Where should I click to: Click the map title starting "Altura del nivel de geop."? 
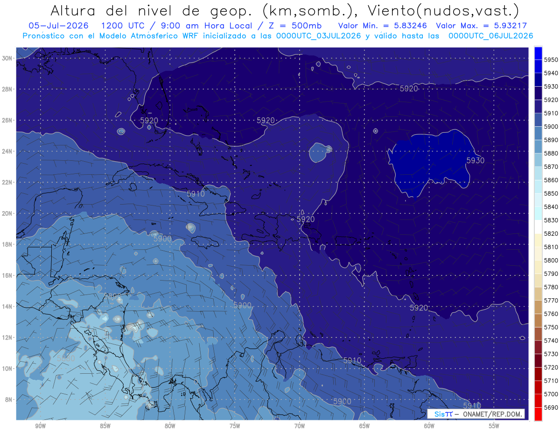[x=284, y=10]
